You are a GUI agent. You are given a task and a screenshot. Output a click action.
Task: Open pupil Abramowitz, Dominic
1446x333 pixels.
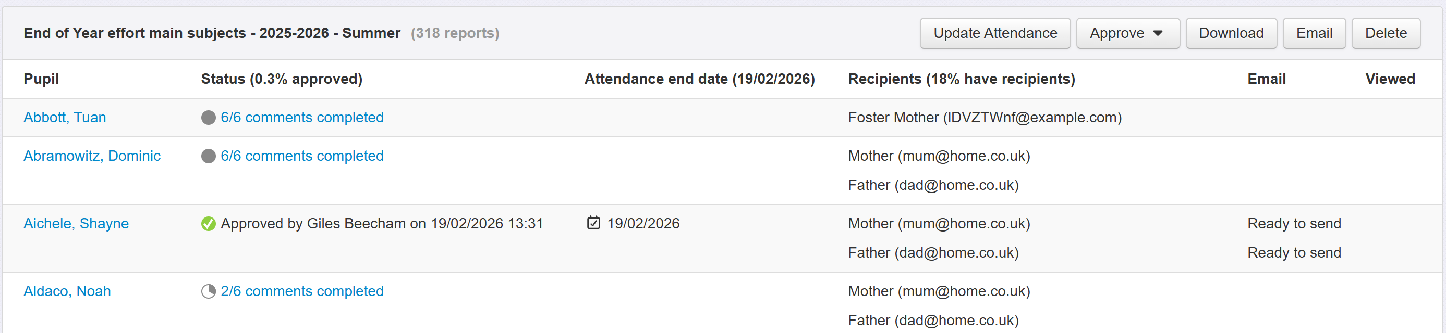[92, 156]
